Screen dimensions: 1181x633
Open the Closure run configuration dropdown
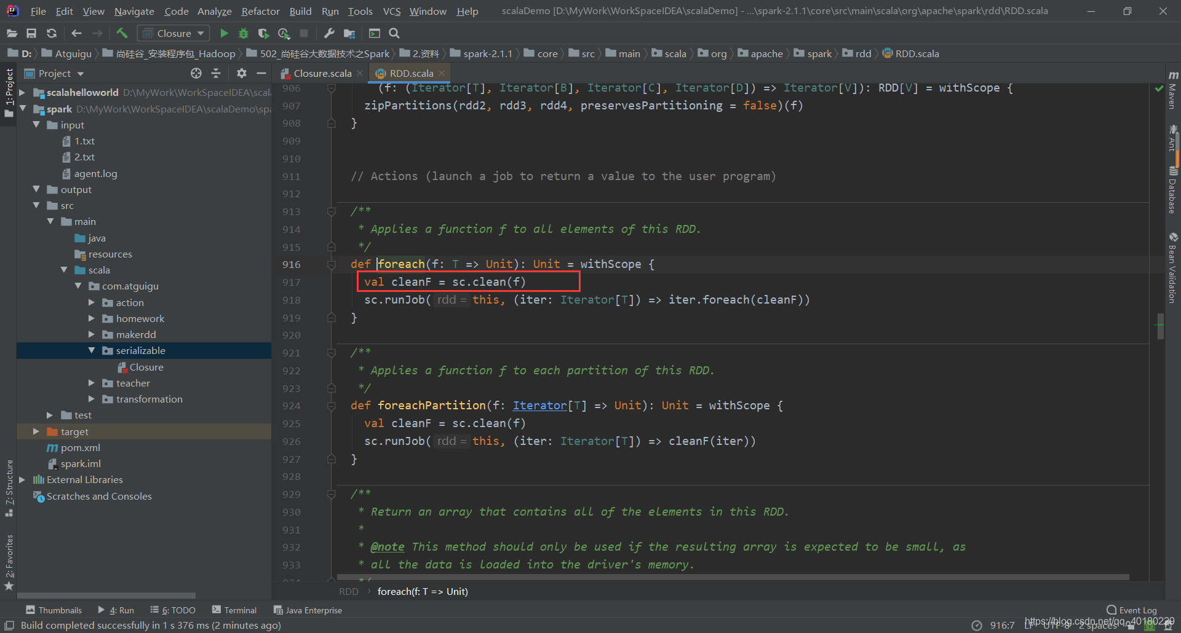click(173, 33)
